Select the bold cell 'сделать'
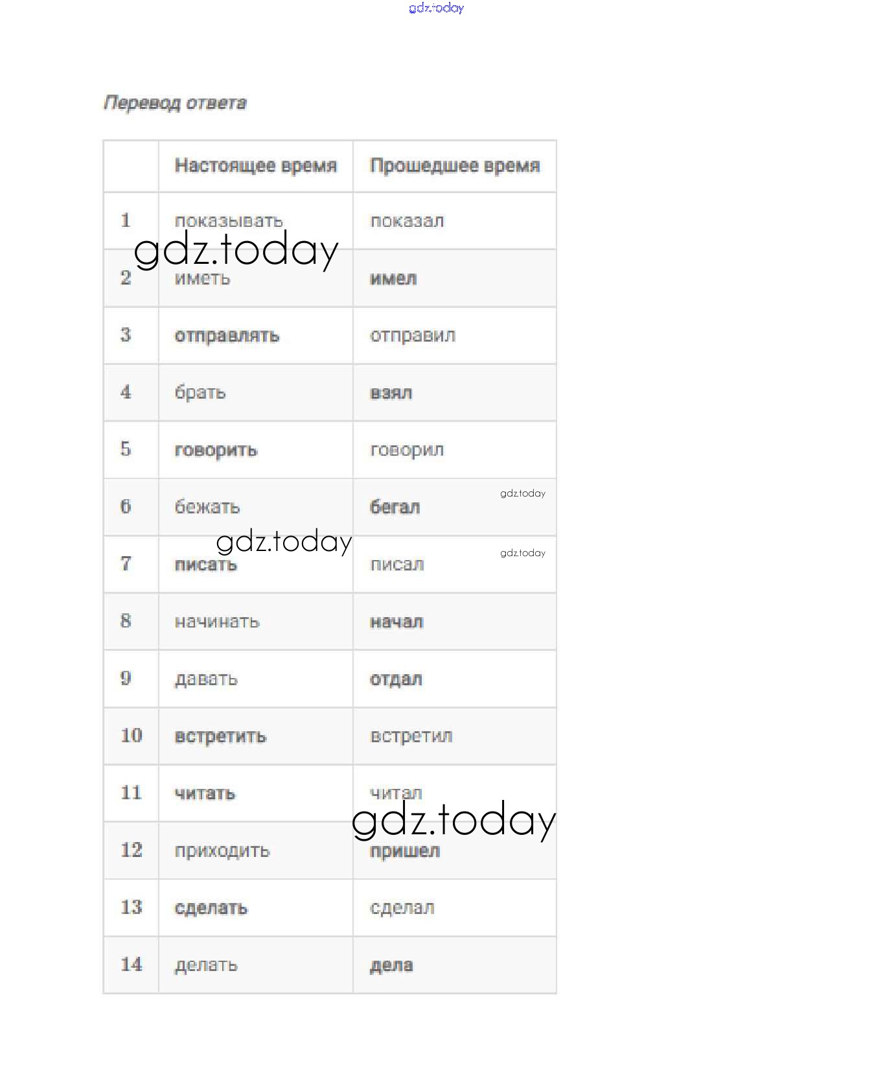The width and height of the screenshot is (872, 1067). [211, 908]
